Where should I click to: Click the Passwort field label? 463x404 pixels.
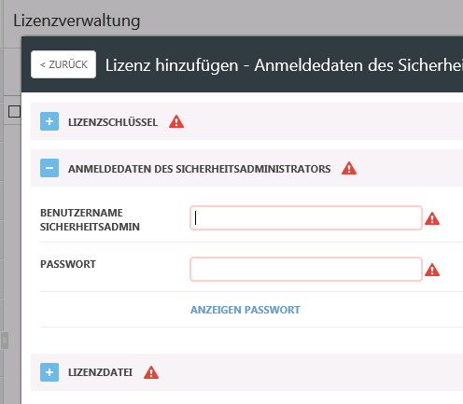[x=68, y=264]
